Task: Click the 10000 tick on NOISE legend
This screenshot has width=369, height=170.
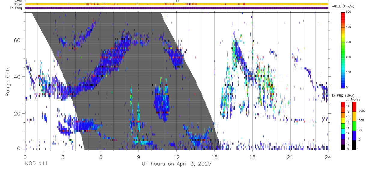Action: pyautogui.click(x=361, y=111)
